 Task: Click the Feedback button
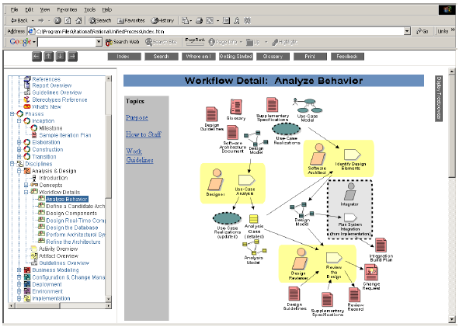click(347, 57)
